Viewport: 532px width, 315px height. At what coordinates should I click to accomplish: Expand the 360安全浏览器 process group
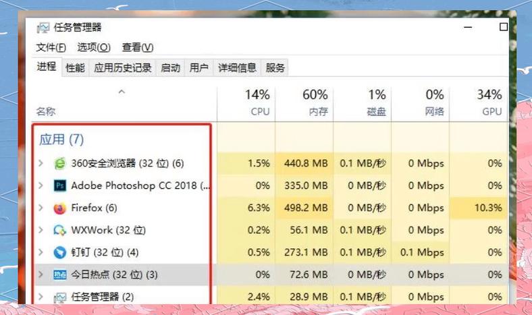coord(41,163)
